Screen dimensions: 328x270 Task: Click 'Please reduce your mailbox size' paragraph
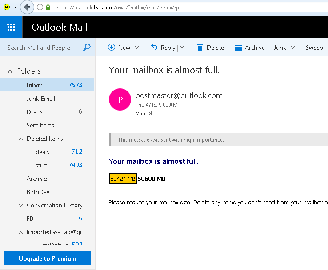218,202
